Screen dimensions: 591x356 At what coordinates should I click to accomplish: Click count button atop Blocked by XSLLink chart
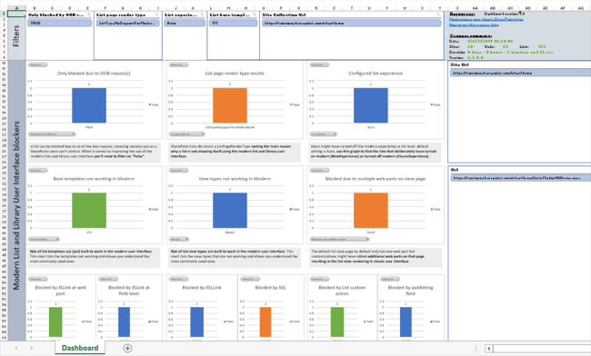coord(178,279)
